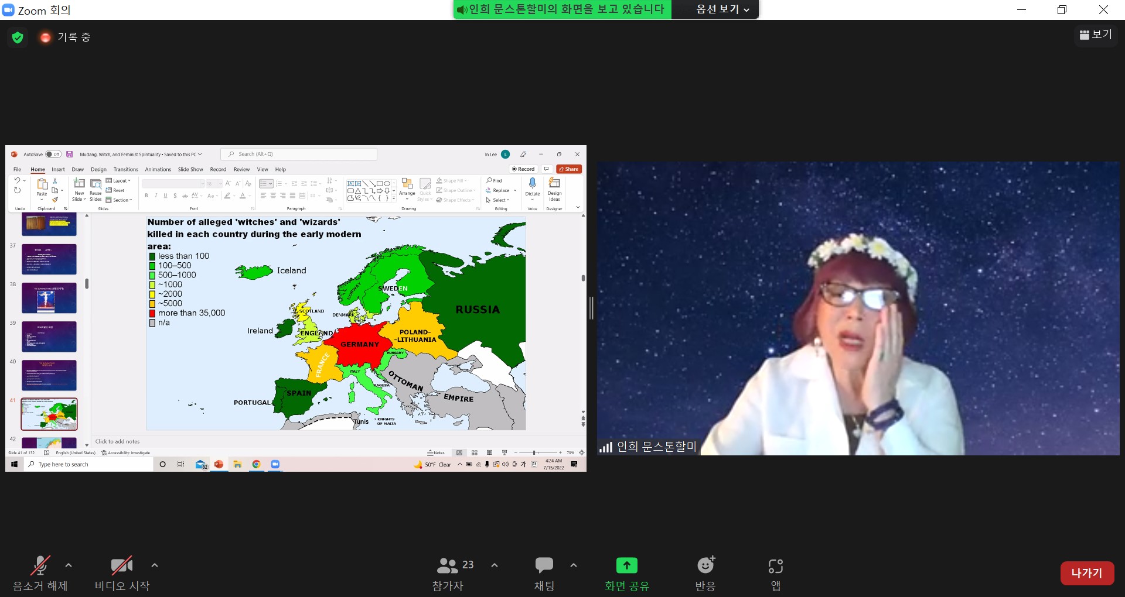The image size is (1125, 597).
Task: Unmute microphone with 음소거 해제
Action: 40,565
